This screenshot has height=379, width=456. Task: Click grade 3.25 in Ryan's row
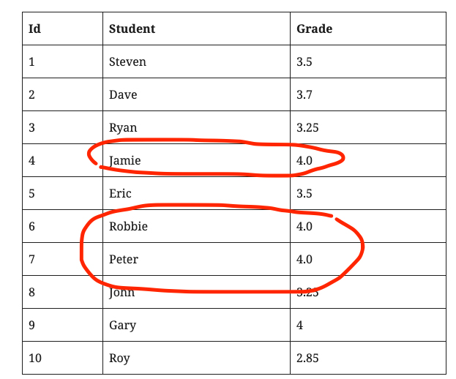(368, 127)
